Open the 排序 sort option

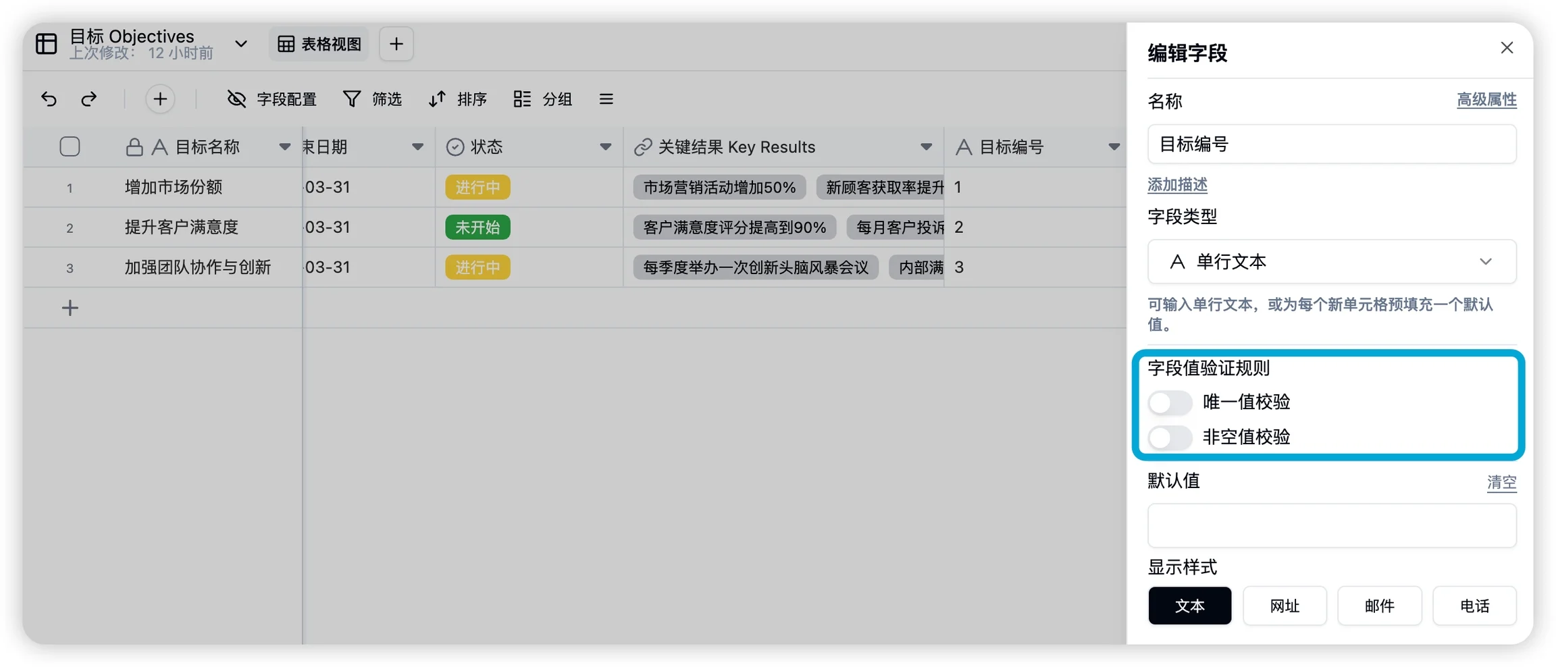coord(457,99)
